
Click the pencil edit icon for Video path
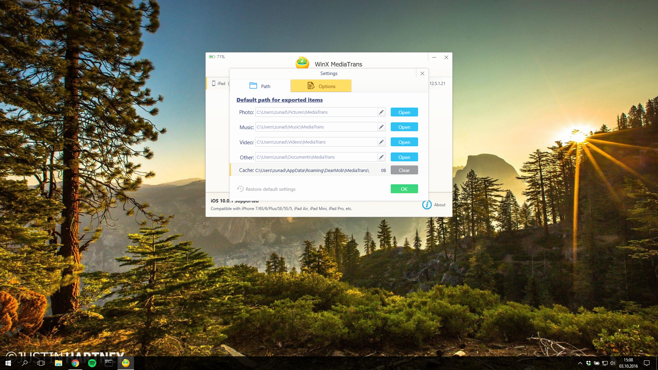[381, 142]
